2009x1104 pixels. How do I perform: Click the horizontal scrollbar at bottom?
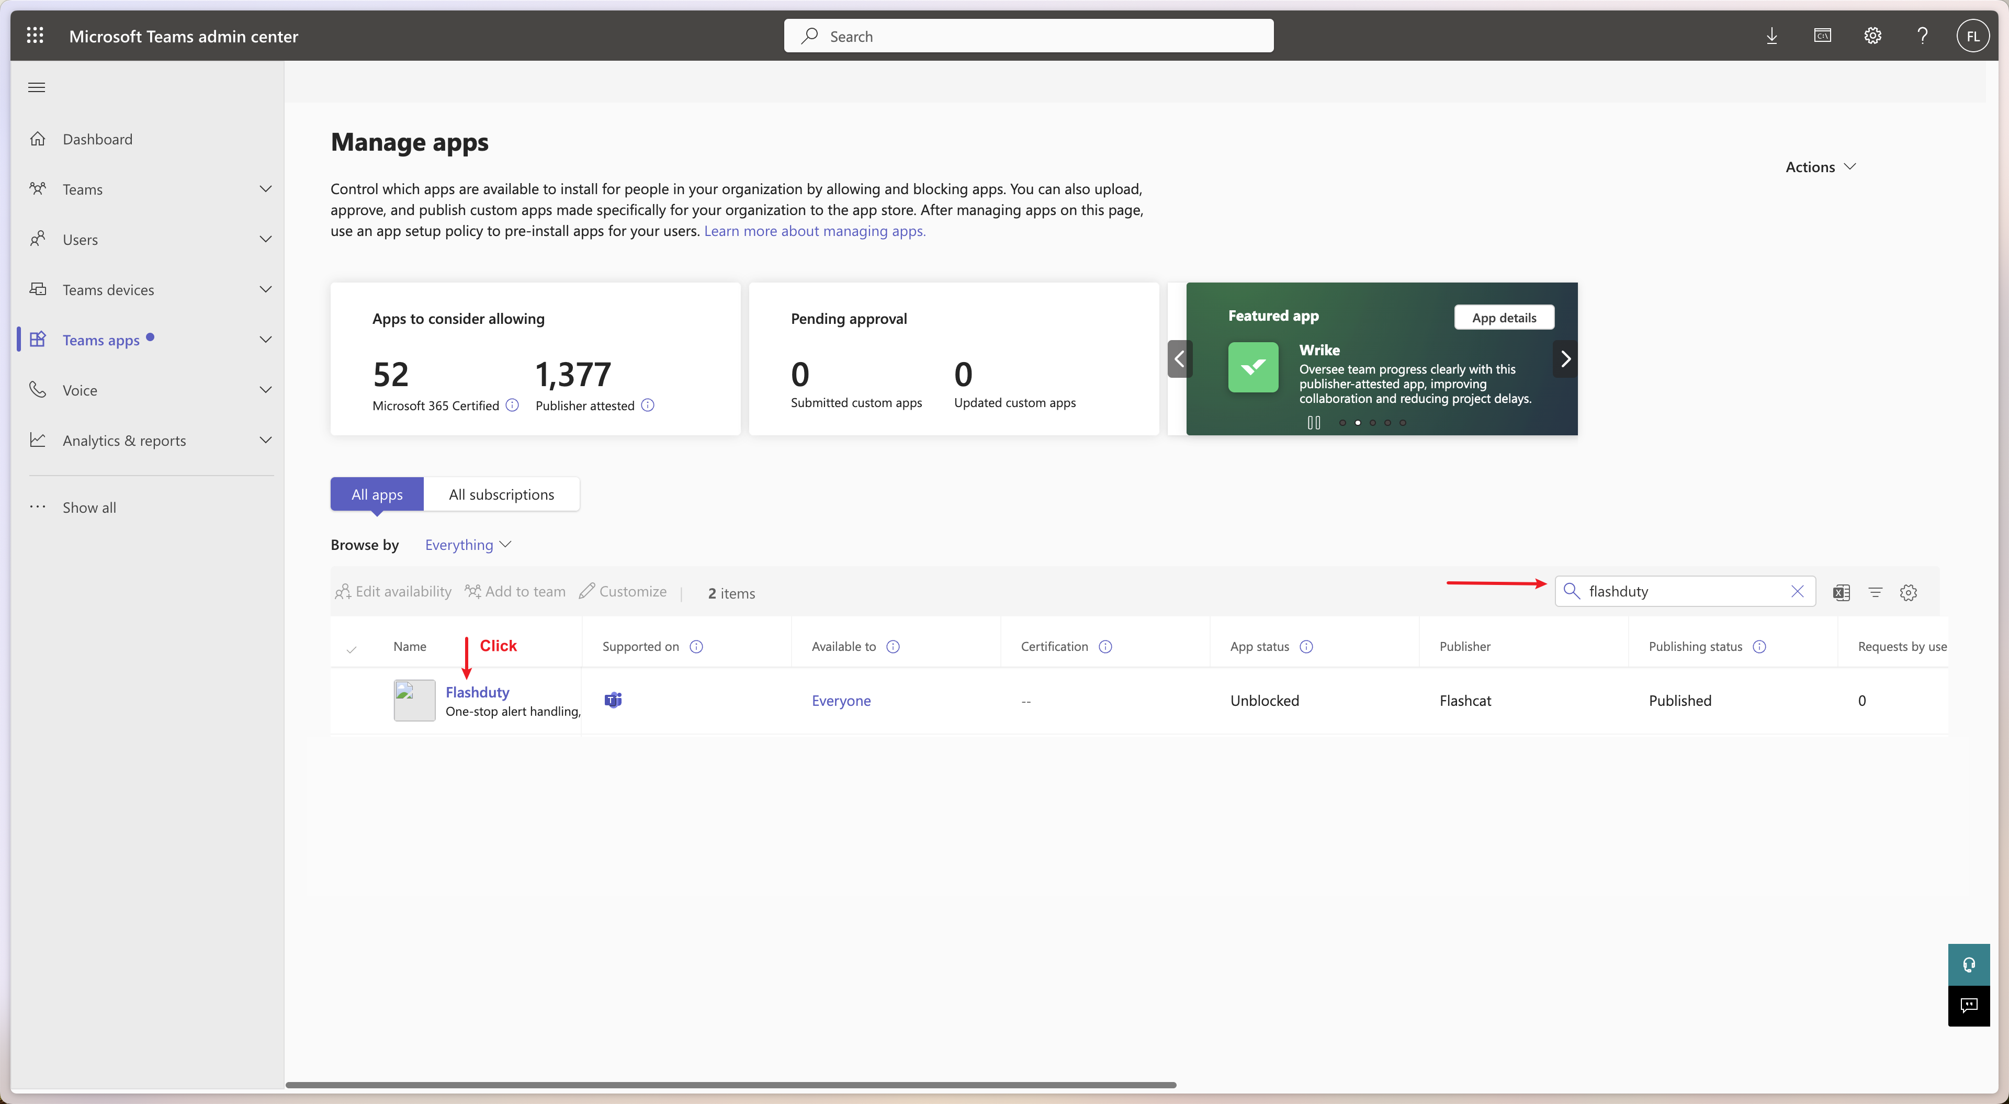[731, 1085]
